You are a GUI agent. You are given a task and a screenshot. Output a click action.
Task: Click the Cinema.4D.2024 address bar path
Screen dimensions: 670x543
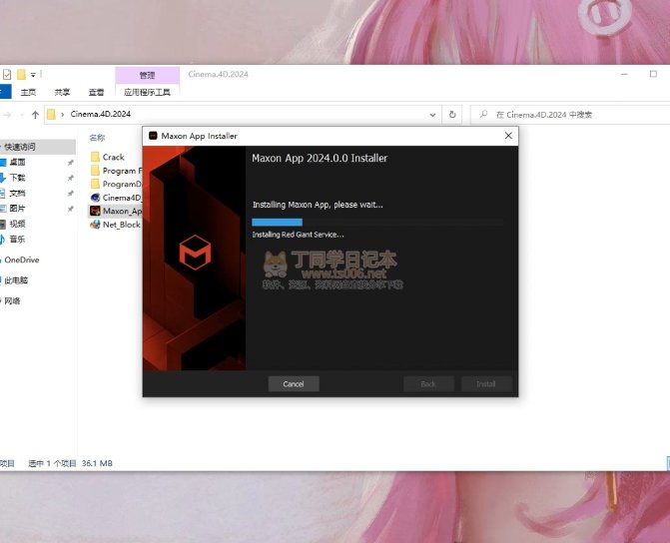[x=101, y=114]
